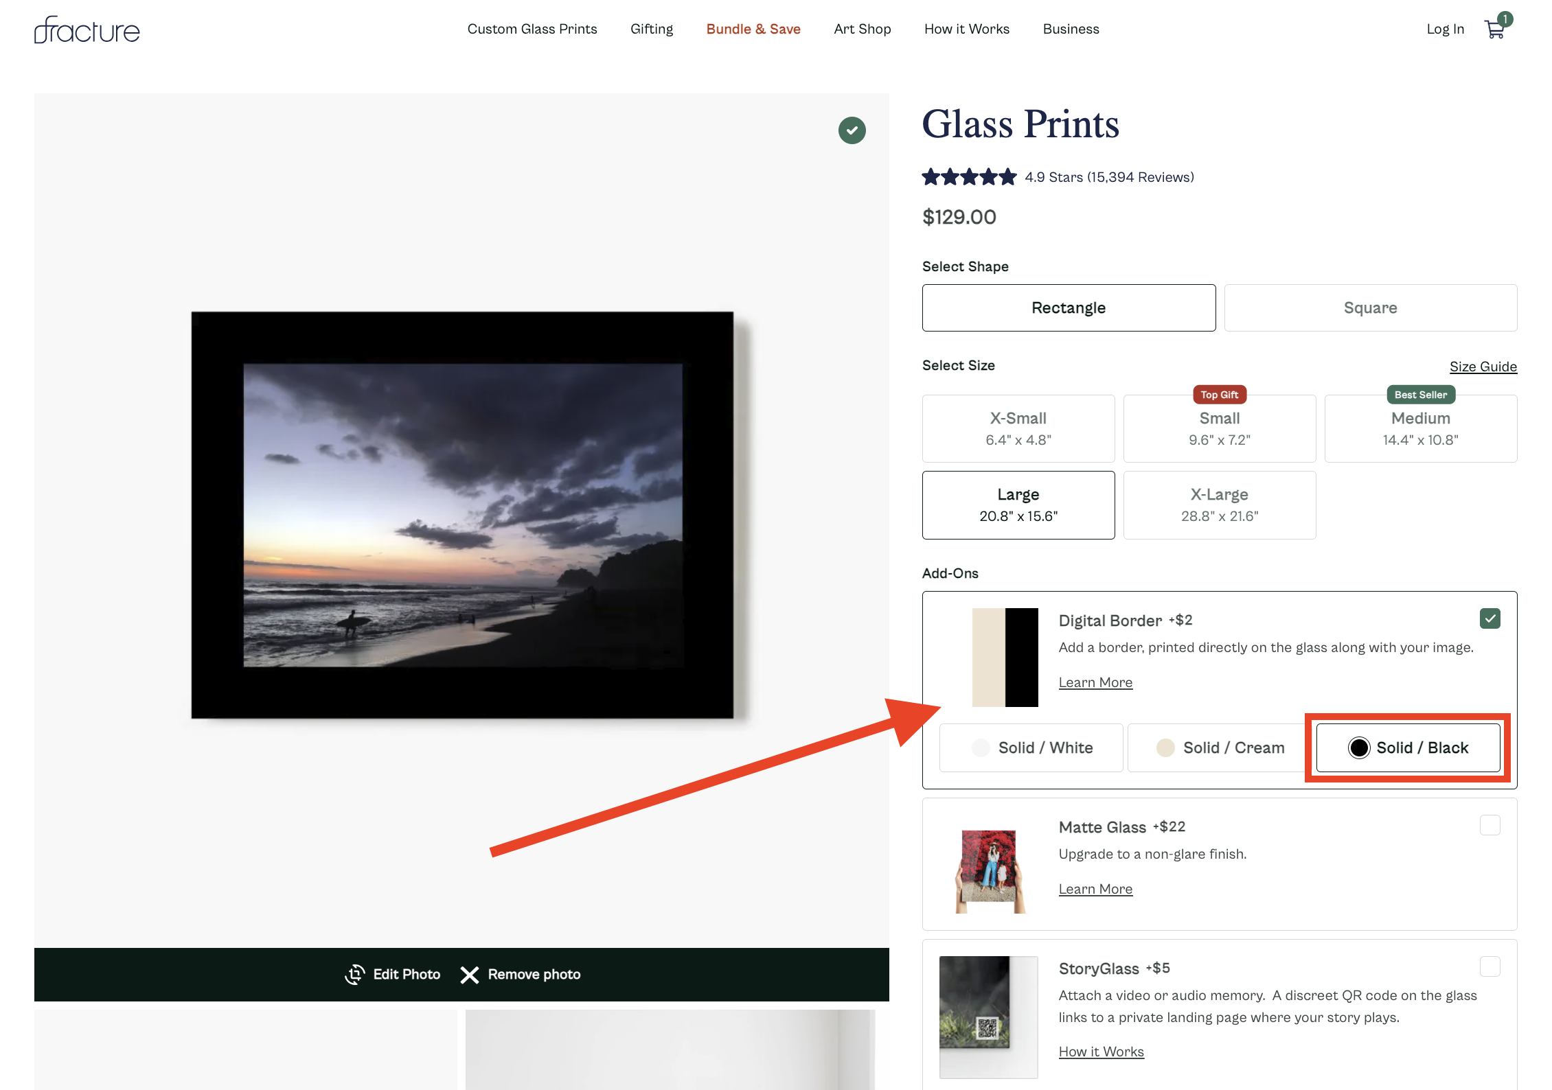
Task: Click the five-star rating icons
Action: tap(969, 177)
